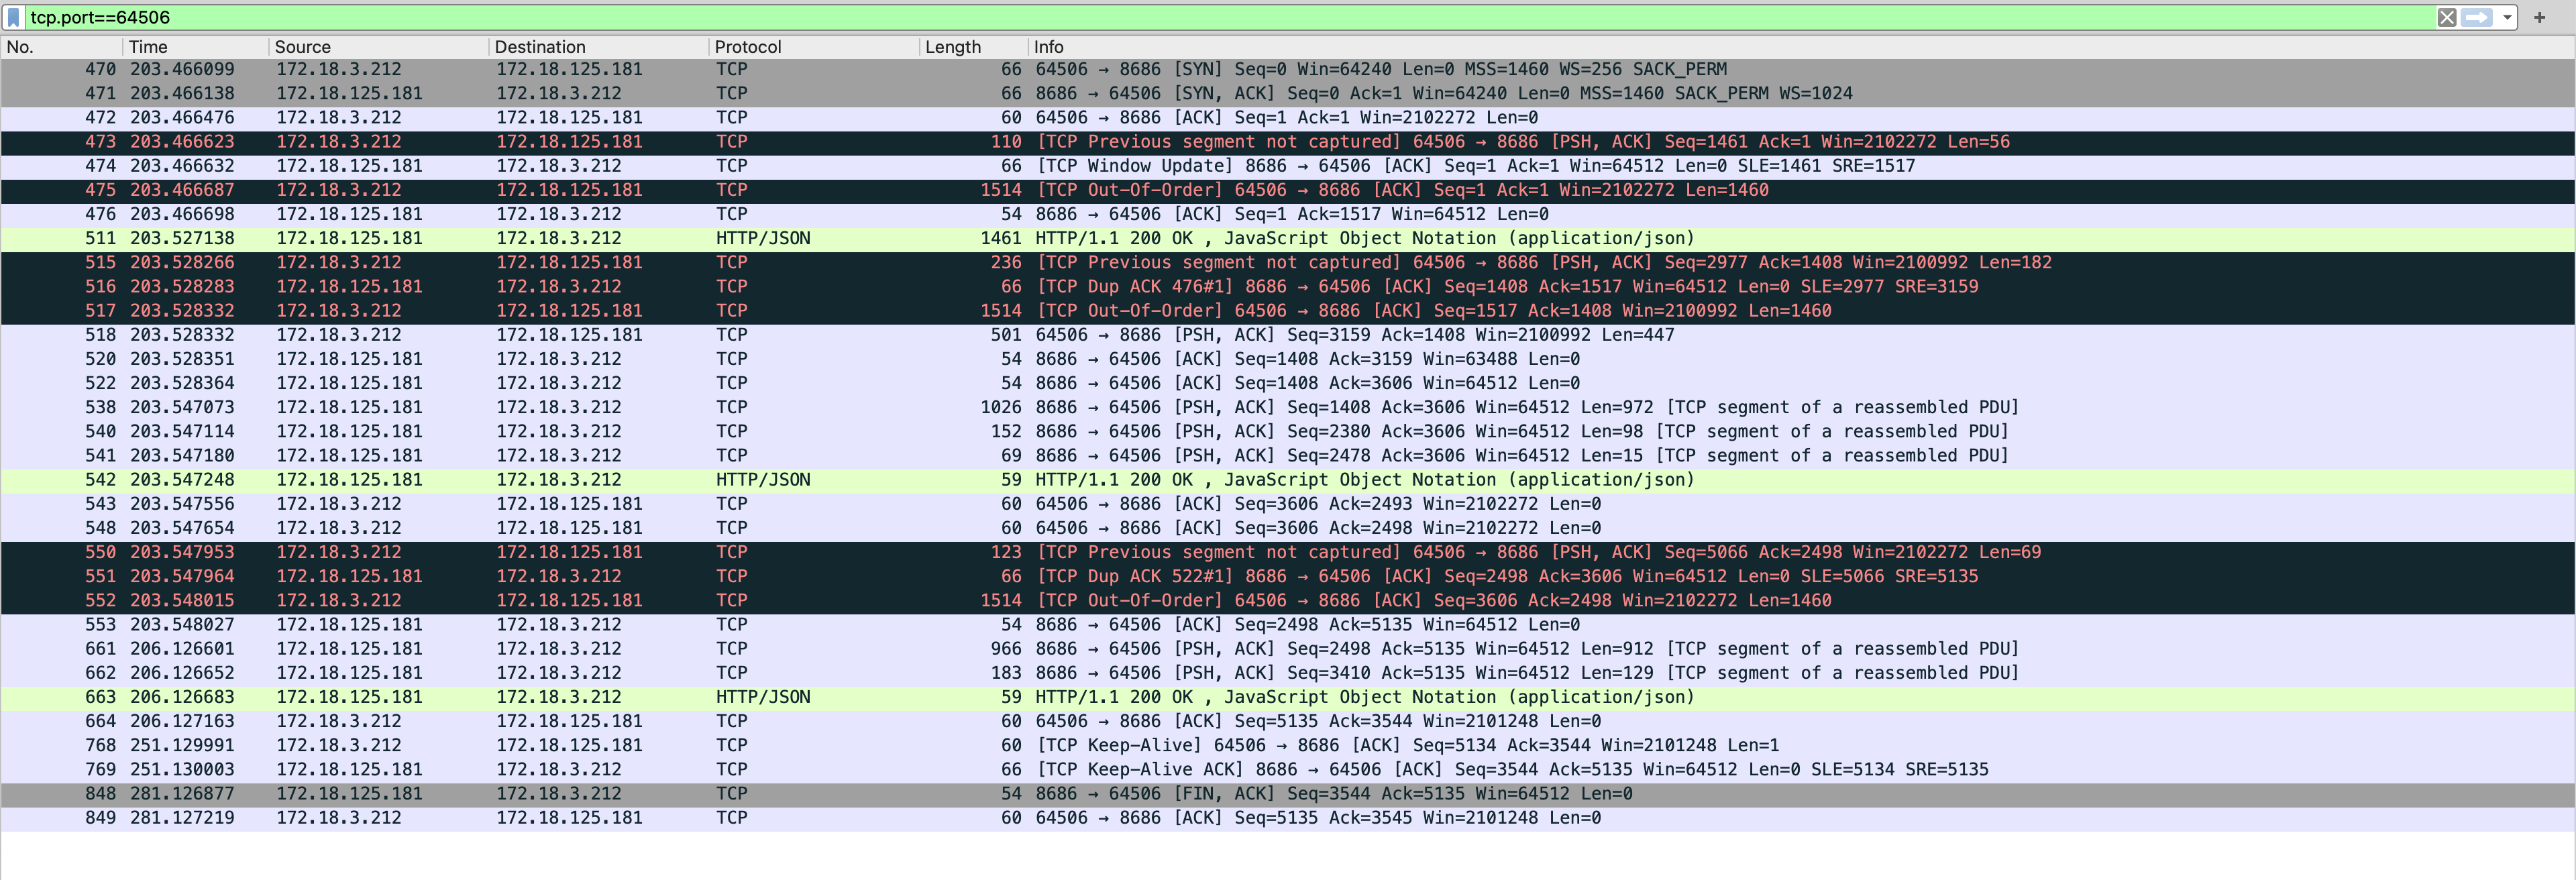This screenshot has height=880, width=2576.
Task: Select packet 548 at time 203.547654
Action: pos(1288,528)
